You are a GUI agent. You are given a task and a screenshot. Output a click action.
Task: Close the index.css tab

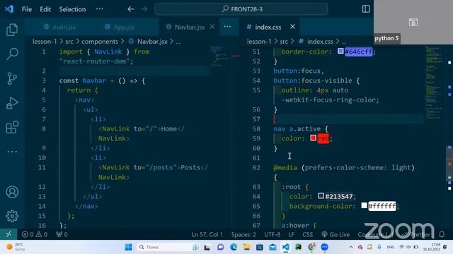pos(292,27)
